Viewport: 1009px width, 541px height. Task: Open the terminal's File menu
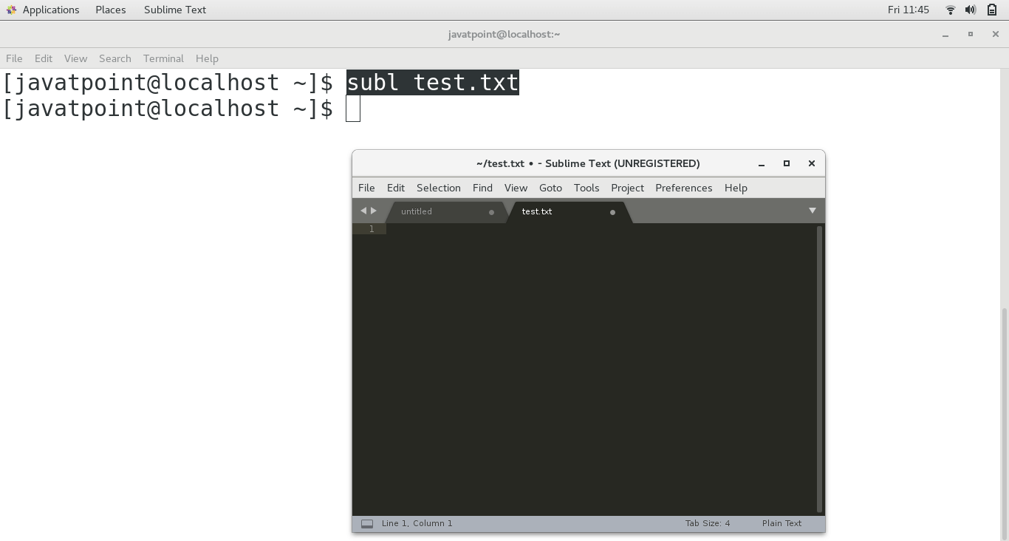[x=14, y=58]
